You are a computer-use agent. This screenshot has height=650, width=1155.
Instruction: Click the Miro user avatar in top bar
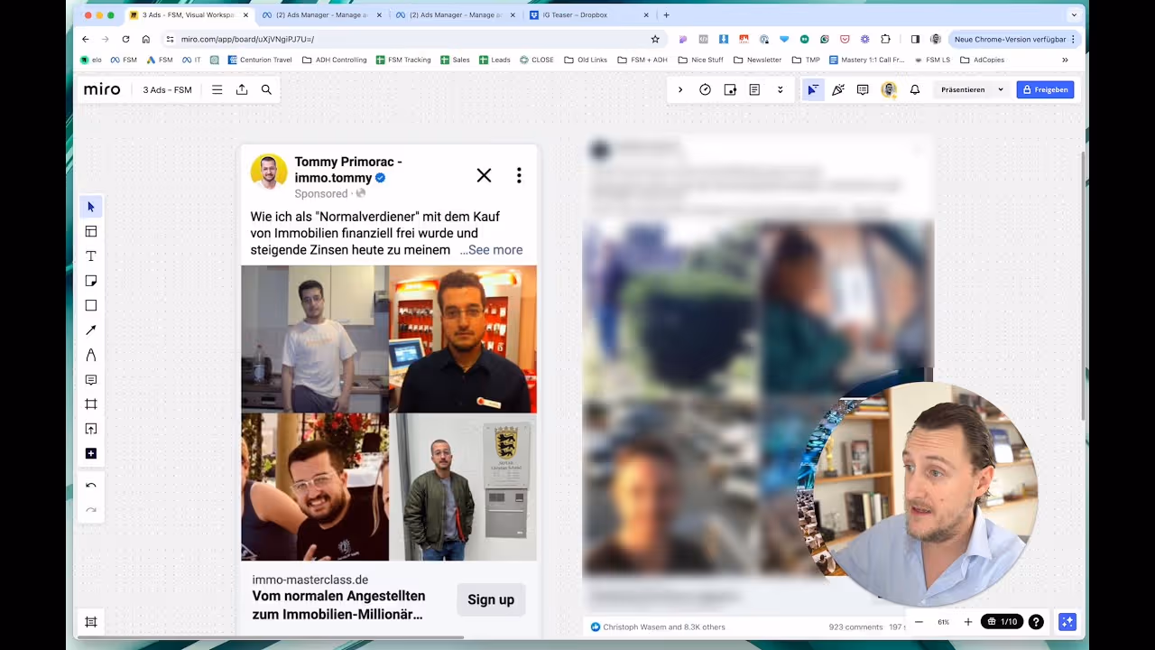click(x=889, y=89)
